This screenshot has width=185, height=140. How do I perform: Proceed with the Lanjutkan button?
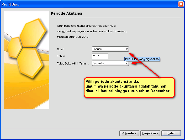pos(150,133)
